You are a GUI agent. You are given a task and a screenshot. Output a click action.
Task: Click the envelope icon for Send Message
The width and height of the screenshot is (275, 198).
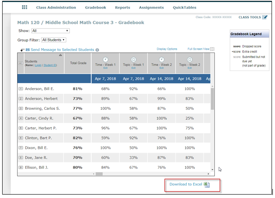28,50
